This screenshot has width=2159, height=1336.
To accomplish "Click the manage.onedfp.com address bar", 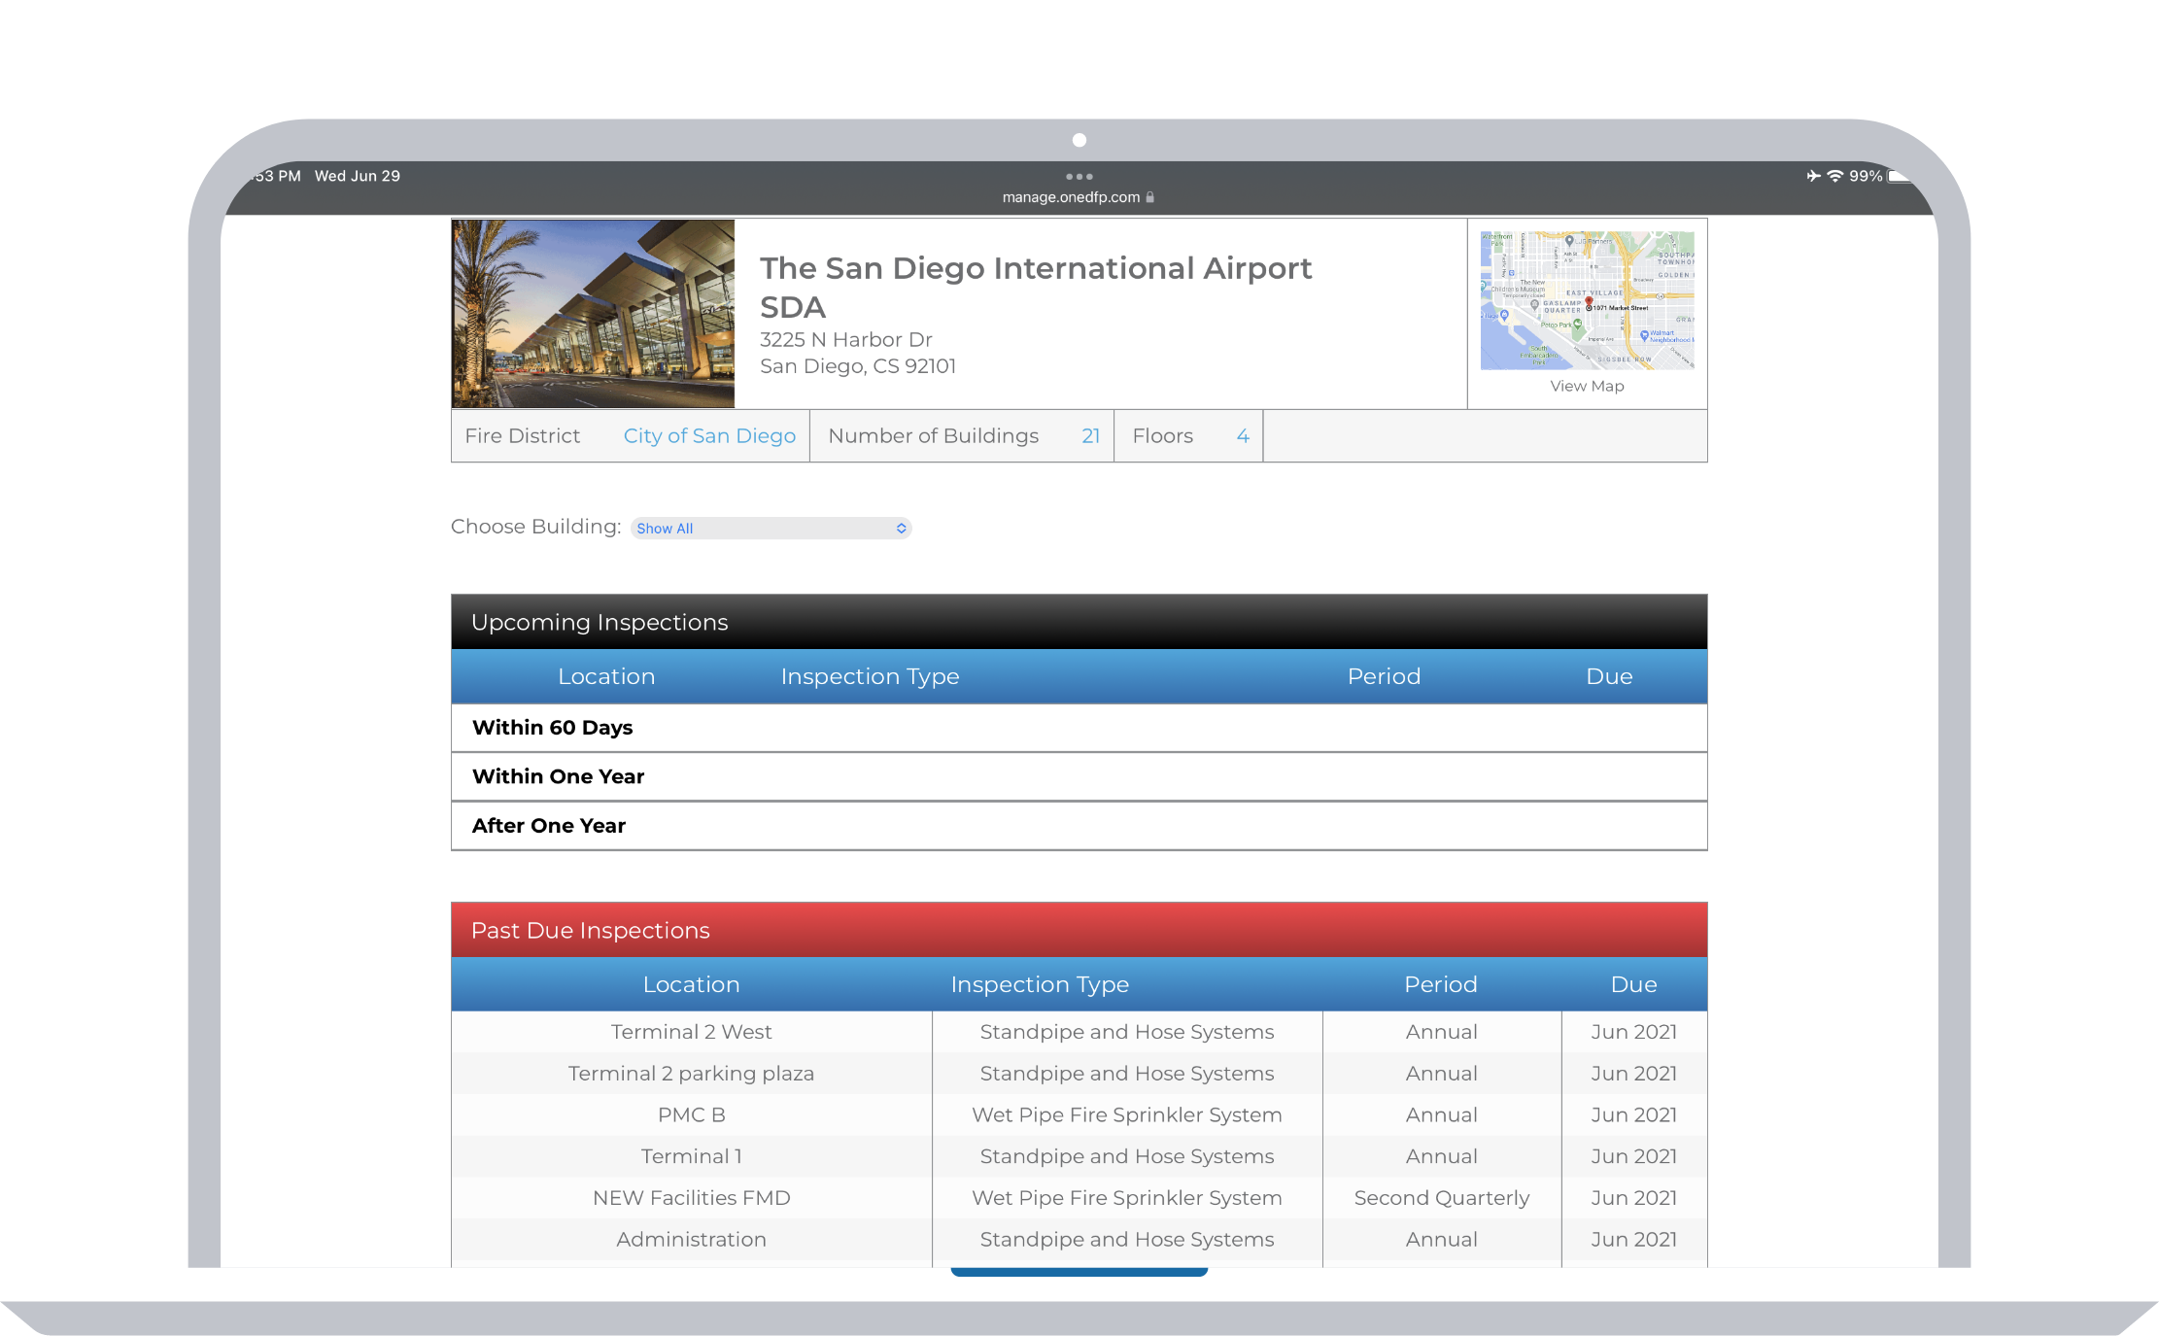I will pos(1071,197).
